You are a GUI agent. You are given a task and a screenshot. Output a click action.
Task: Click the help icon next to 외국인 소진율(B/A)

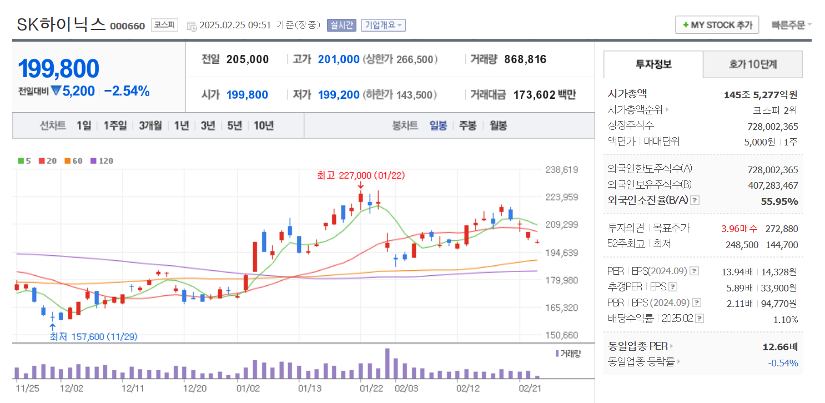[x=695, y=200]
